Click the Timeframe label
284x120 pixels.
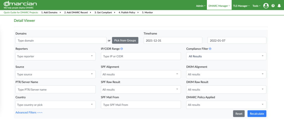tap(150, 33)
